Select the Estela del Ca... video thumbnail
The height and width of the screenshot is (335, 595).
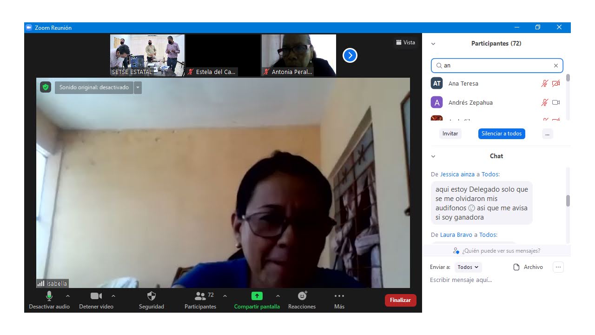tap(223, 55)
